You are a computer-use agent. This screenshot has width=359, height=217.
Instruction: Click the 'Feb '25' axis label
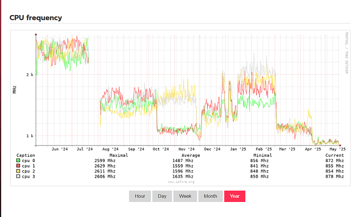(264, 149)
